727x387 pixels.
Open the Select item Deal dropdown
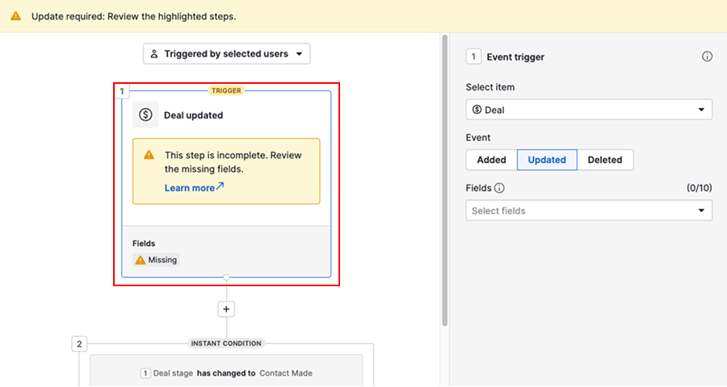click(589, 110)
